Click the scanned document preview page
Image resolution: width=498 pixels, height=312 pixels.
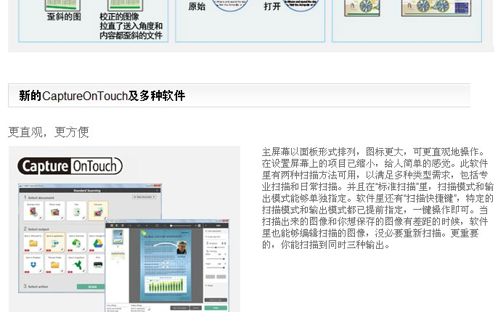pyautogui.click(x=166, y=266)
